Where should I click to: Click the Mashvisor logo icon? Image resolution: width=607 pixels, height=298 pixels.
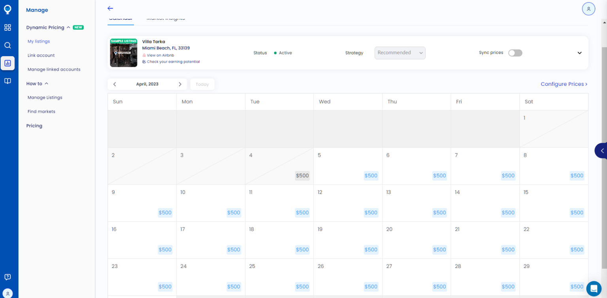click(x=8, y=9)
